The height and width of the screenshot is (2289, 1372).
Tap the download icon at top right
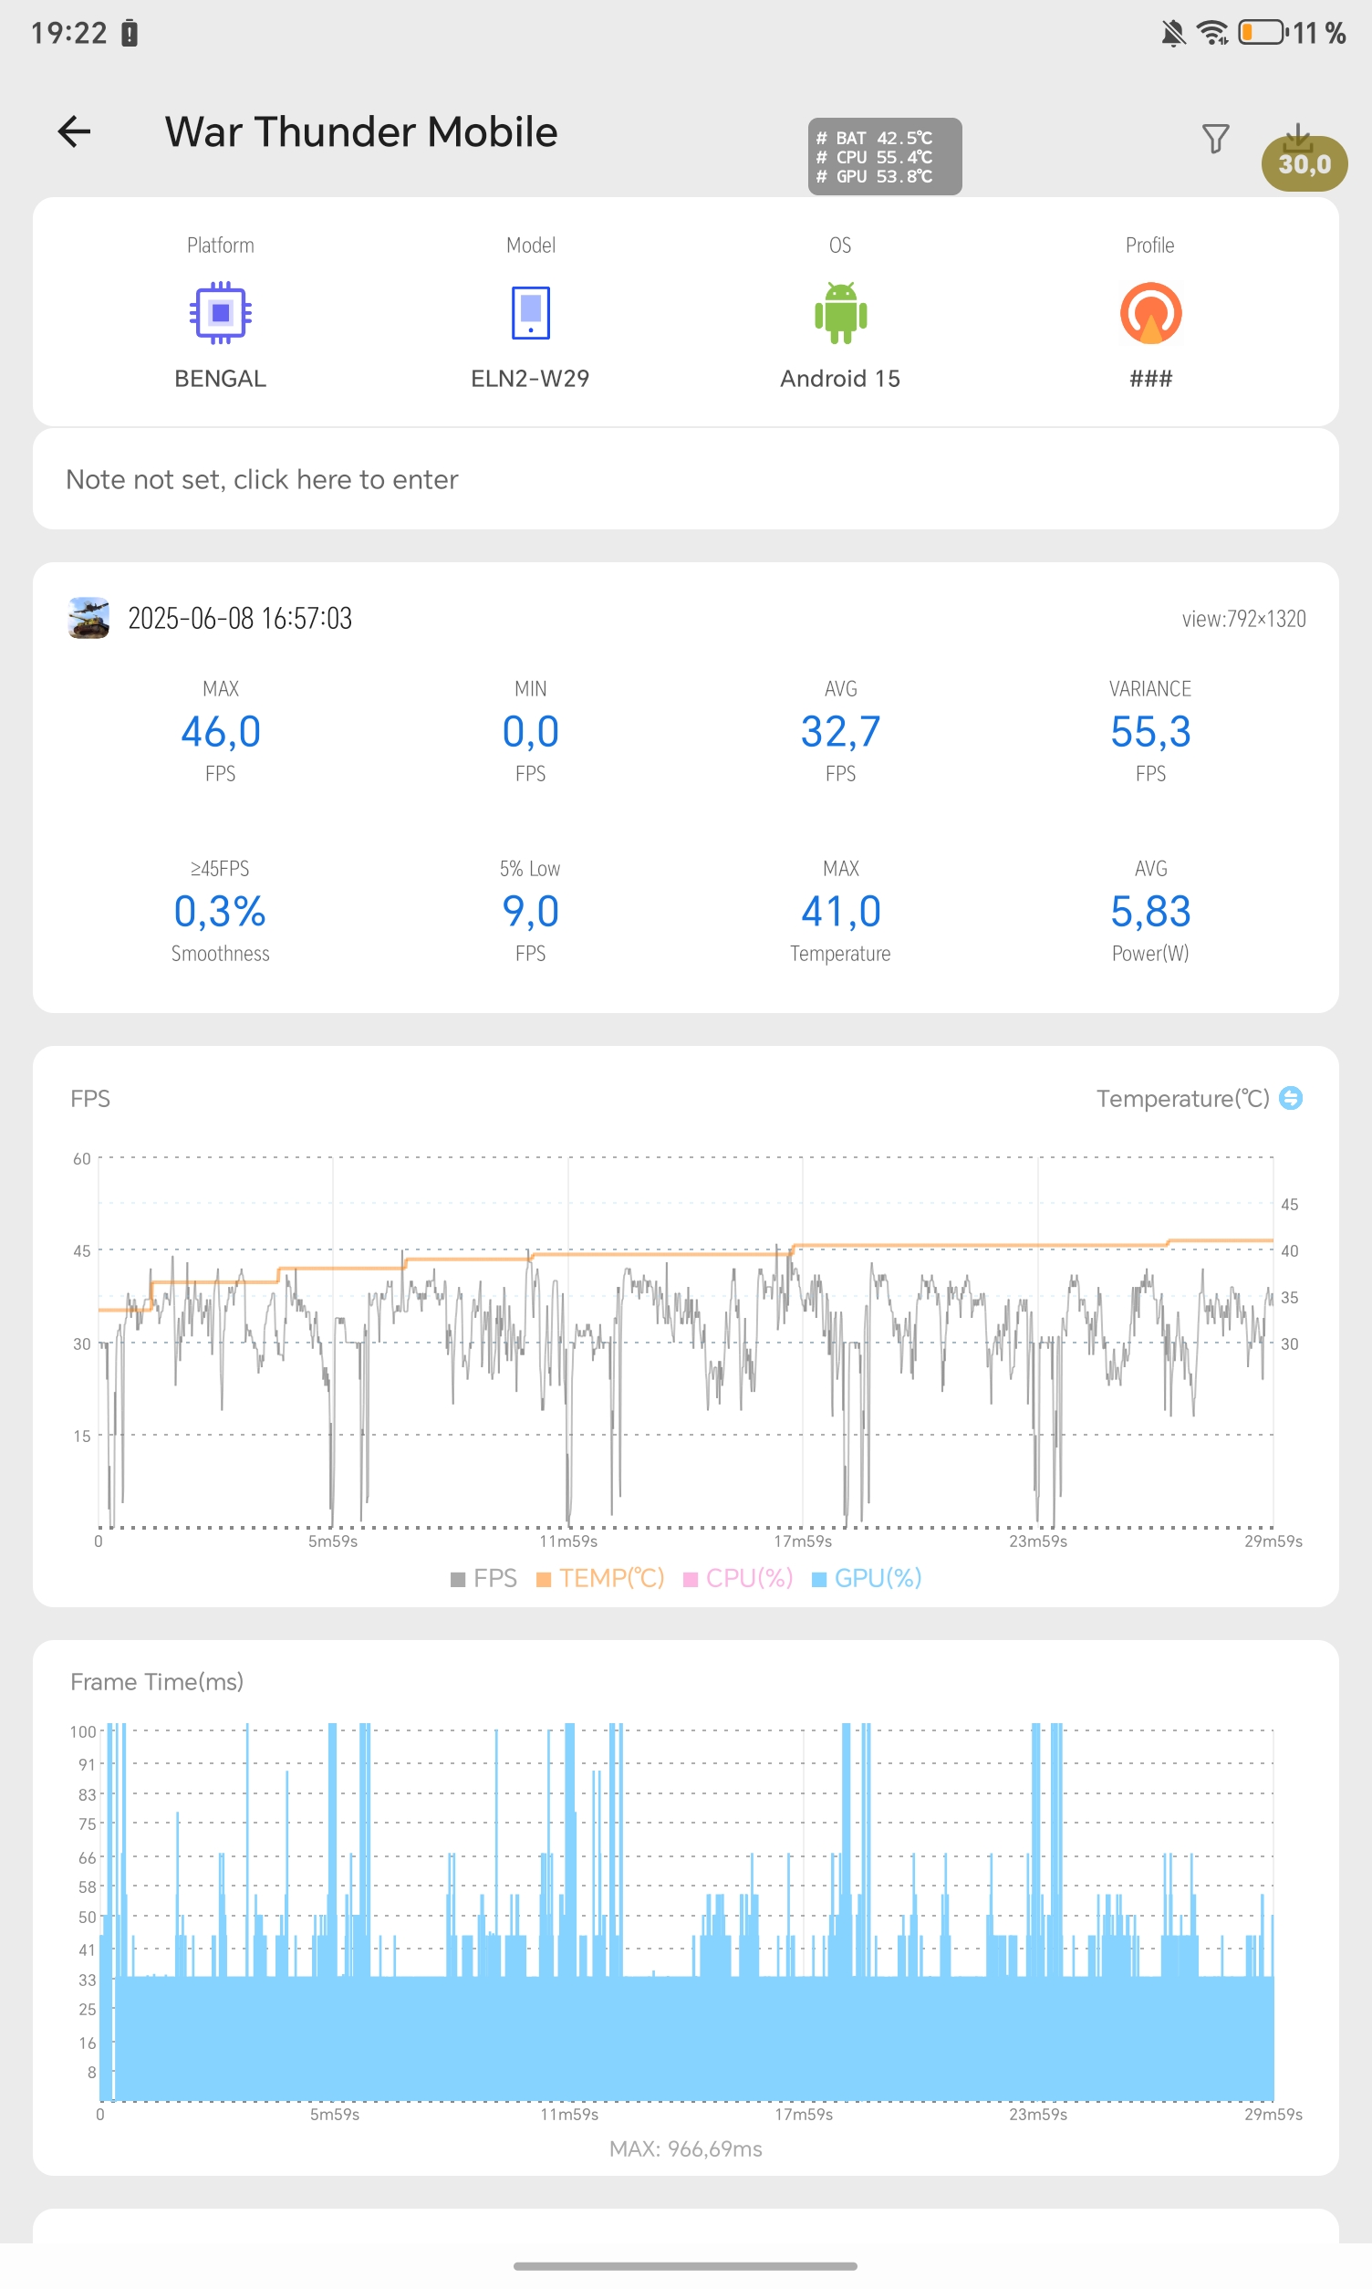[x=1298, y=138]
